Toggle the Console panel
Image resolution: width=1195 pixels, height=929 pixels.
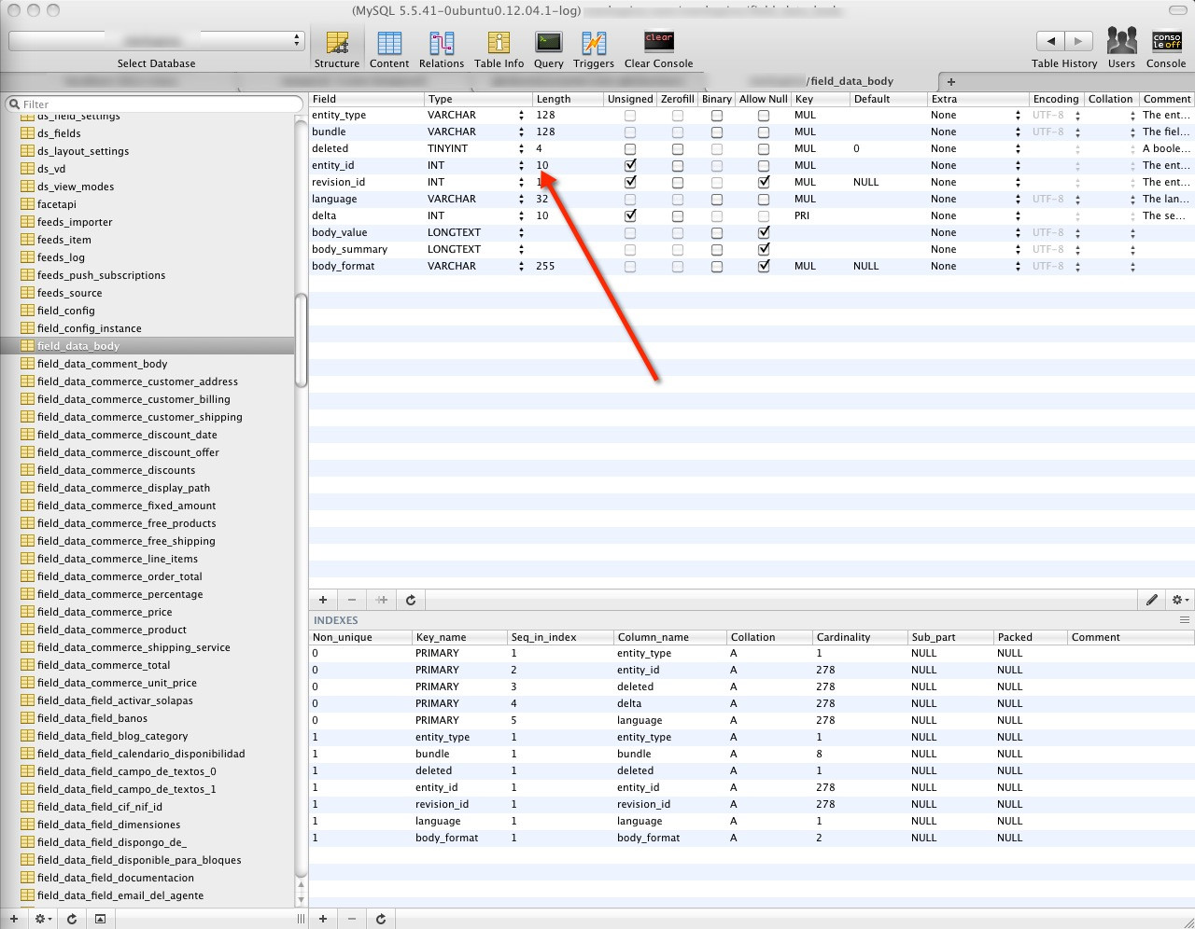[1166, 49]
